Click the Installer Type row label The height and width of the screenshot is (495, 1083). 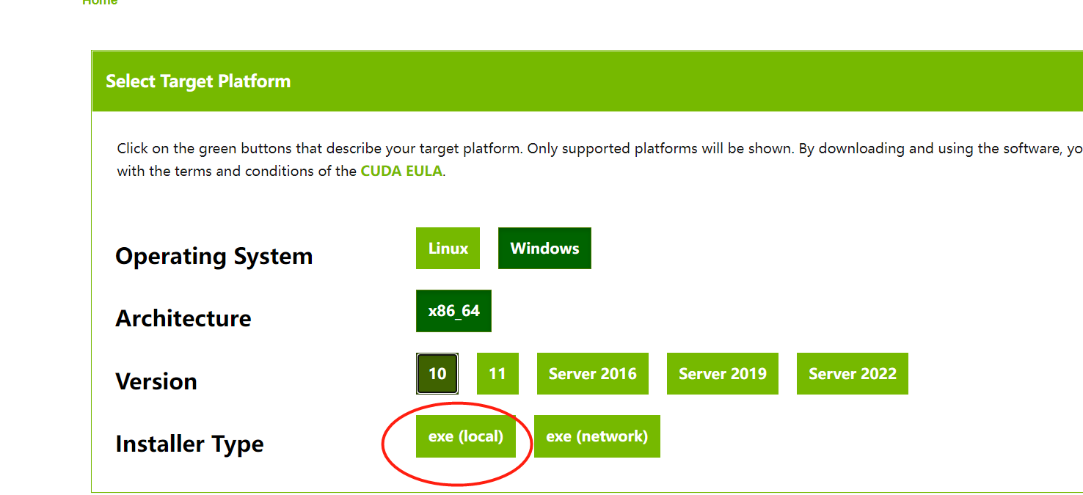pos(189,444)
